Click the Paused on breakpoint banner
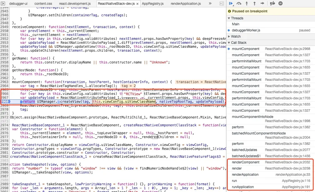Image resolution: width=315 pixels, height=192 pixels. 271,11
